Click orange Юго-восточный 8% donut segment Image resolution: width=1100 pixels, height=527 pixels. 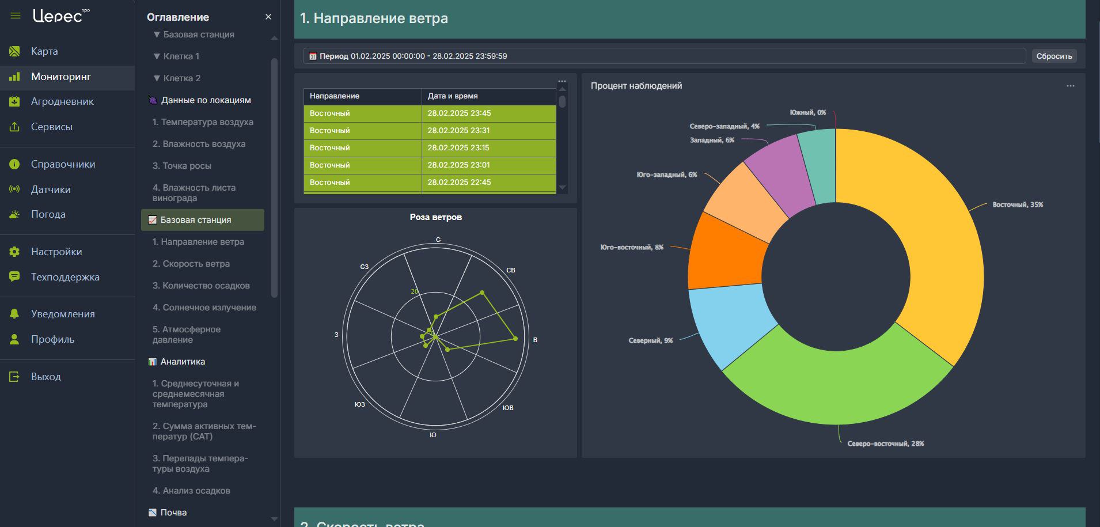pos(726,253)
